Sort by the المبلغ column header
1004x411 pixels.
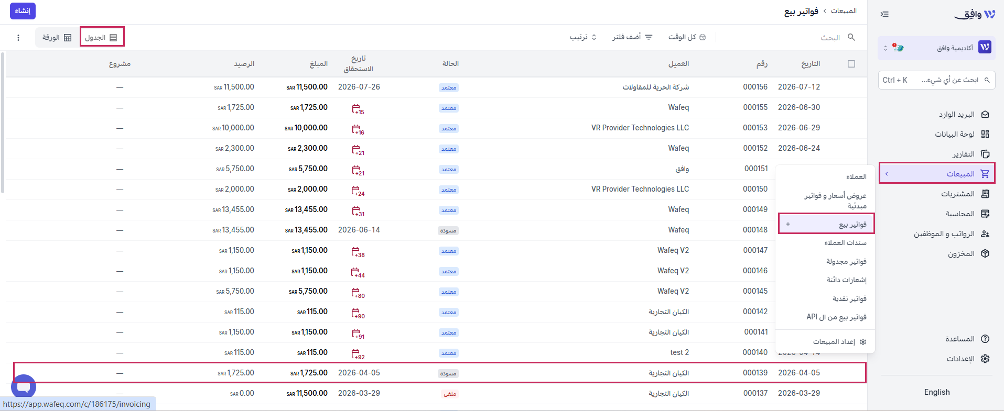click(319, 64)
